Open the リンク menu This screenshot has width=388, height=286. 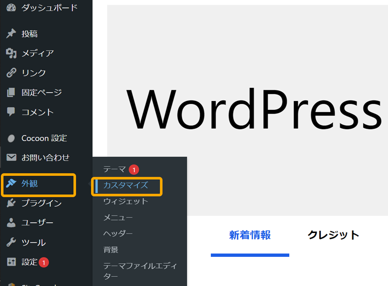coord(33,73)
